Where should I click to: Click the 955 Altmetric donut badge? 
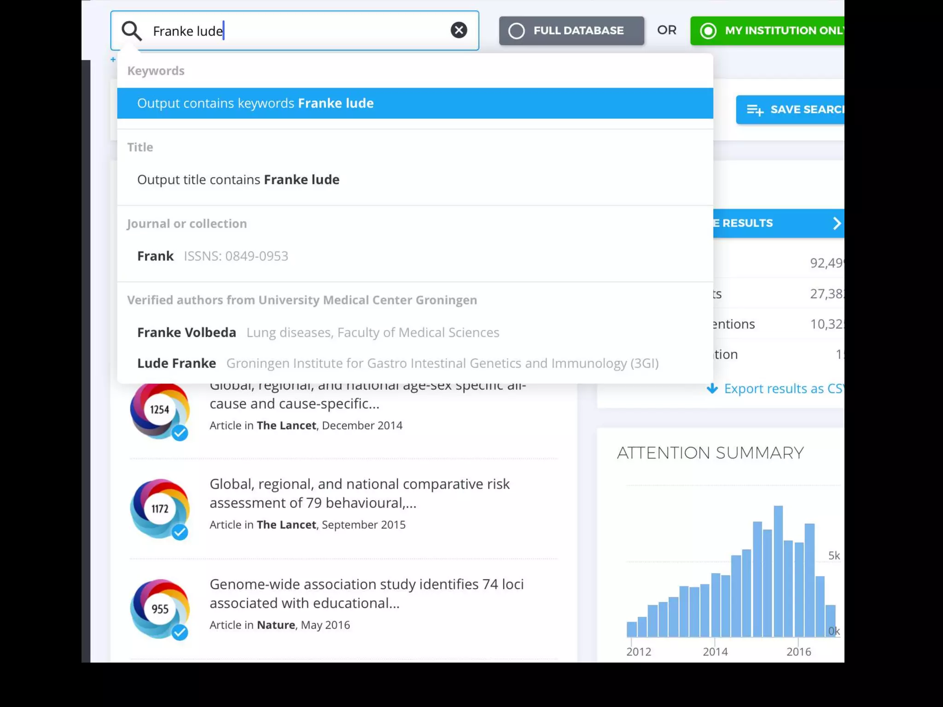pos(160,608)
